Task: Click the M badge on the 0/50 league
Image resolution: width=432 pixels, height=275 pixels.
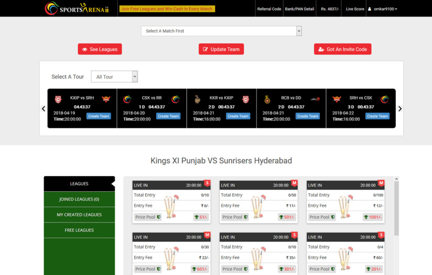Action: (294, 183)
